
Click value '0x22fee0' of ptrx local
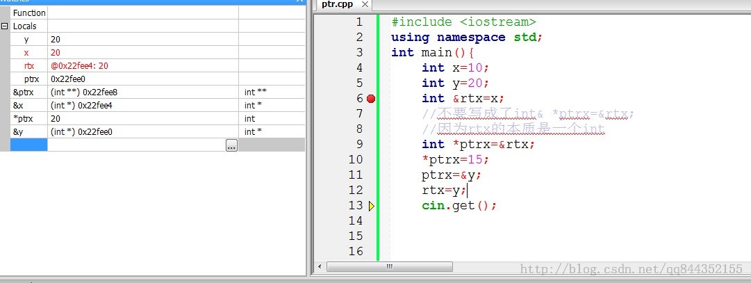[68, 79]
